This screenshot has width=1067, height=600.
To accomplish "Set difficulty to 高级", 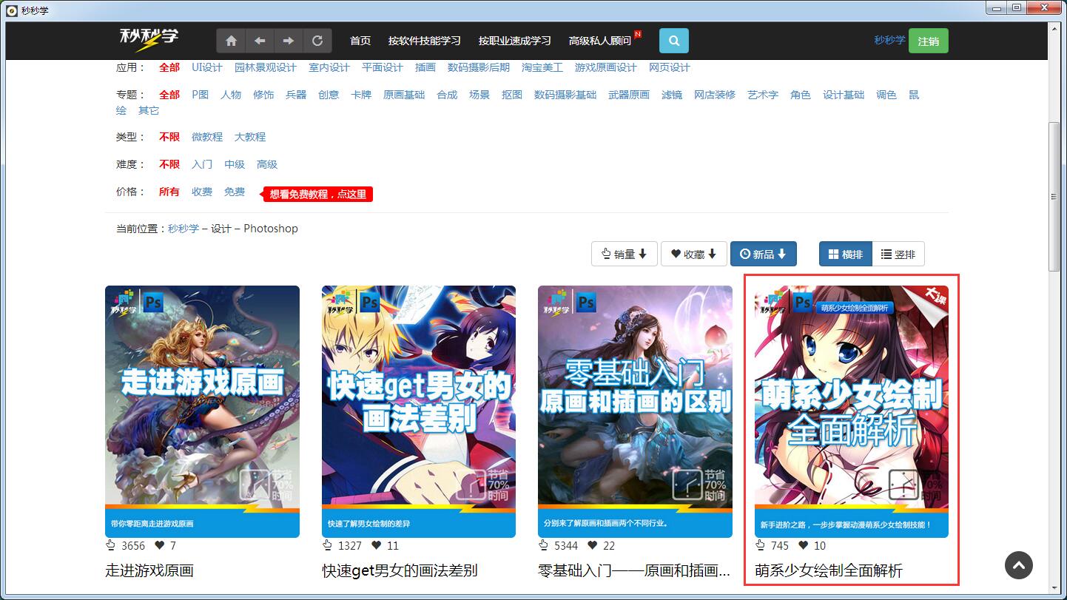I will [267, 164].
